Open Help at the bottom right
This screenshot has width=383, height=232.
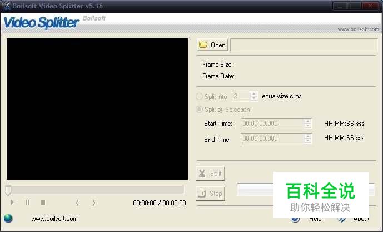point(315,219)
